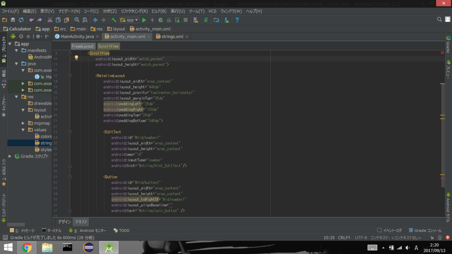Click the Cut scissors icon

[50, 20]
